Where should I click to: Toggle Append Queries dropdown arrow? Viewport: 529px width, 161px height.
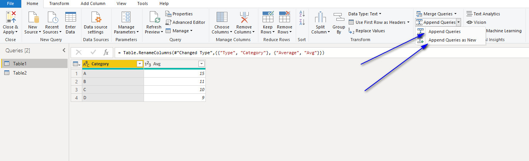[458, 22]
